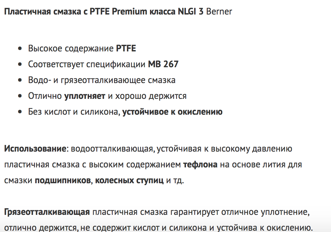Screen dimensions: 331x232
Task: Click the bold word "подшипников"
Action: coord(63,180)
